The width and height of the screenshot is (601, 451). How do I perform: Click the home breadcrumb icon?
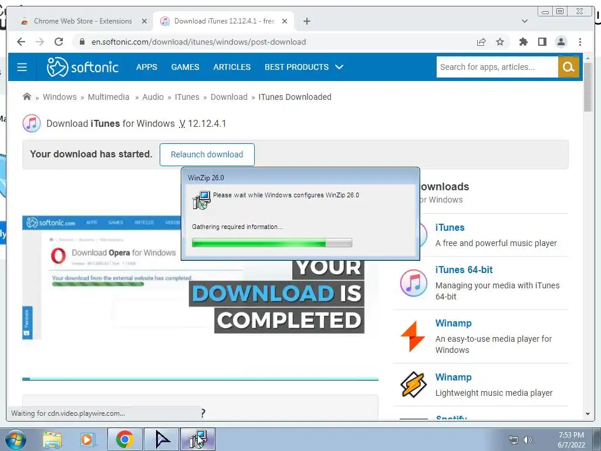(x=27, y=97)
